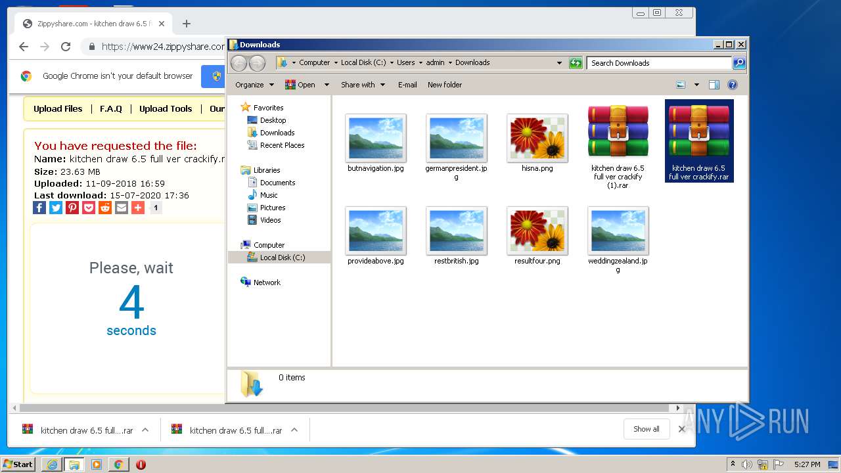The image size is (841, 473).
Task: Select Documents library
Action: 277,183
